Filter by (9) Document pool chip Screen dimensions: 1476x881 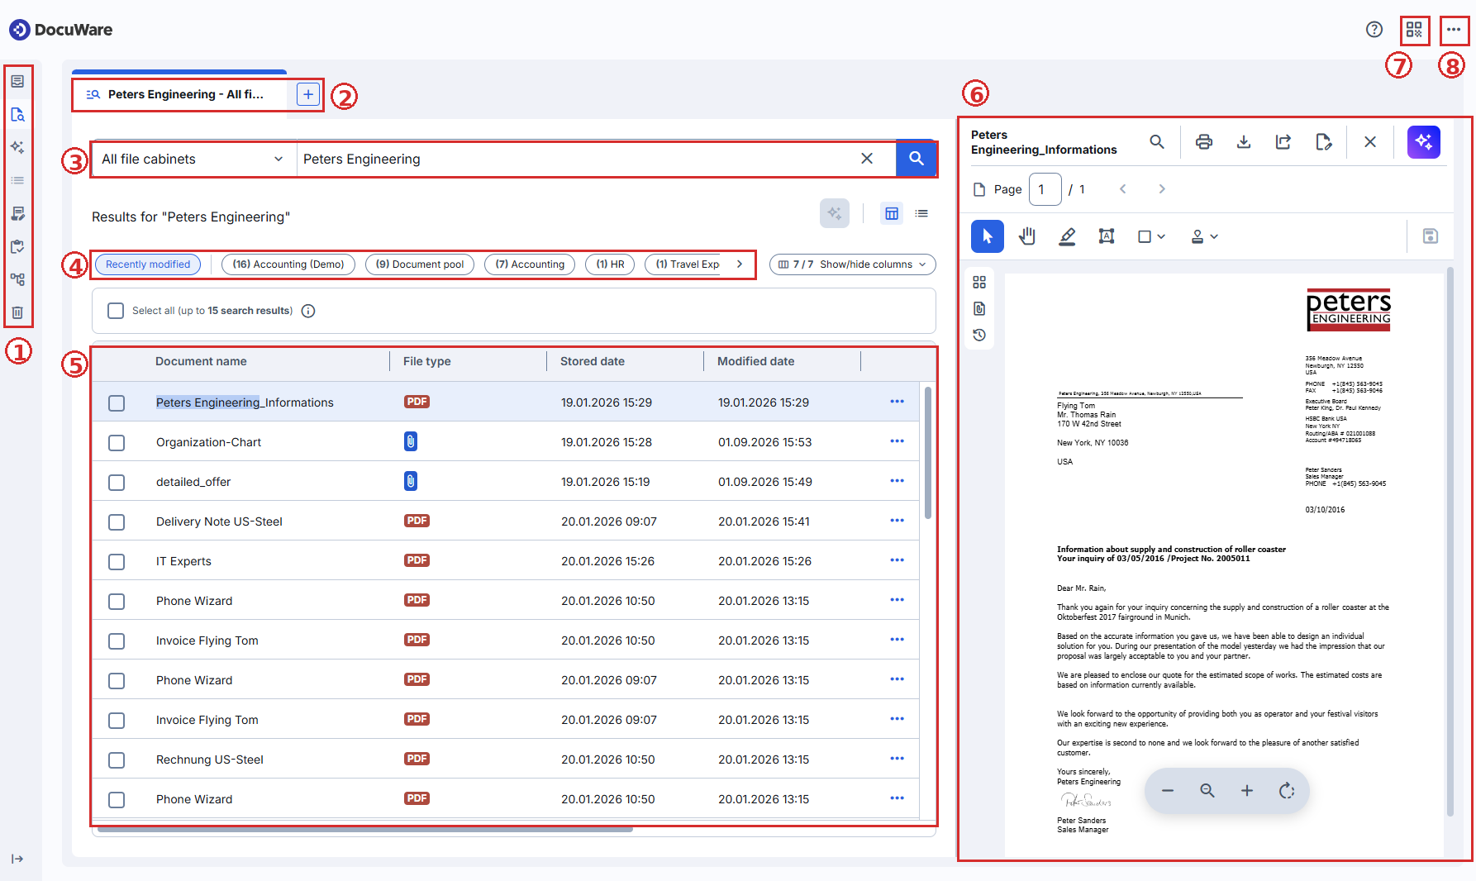(420, 264)
